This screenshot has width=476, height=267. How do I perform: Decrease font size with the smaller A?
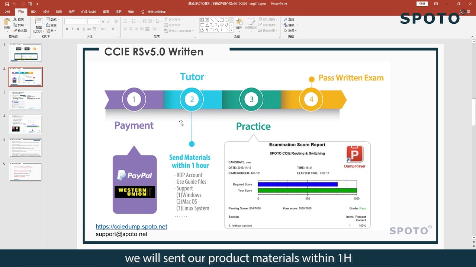pos(108,22)
